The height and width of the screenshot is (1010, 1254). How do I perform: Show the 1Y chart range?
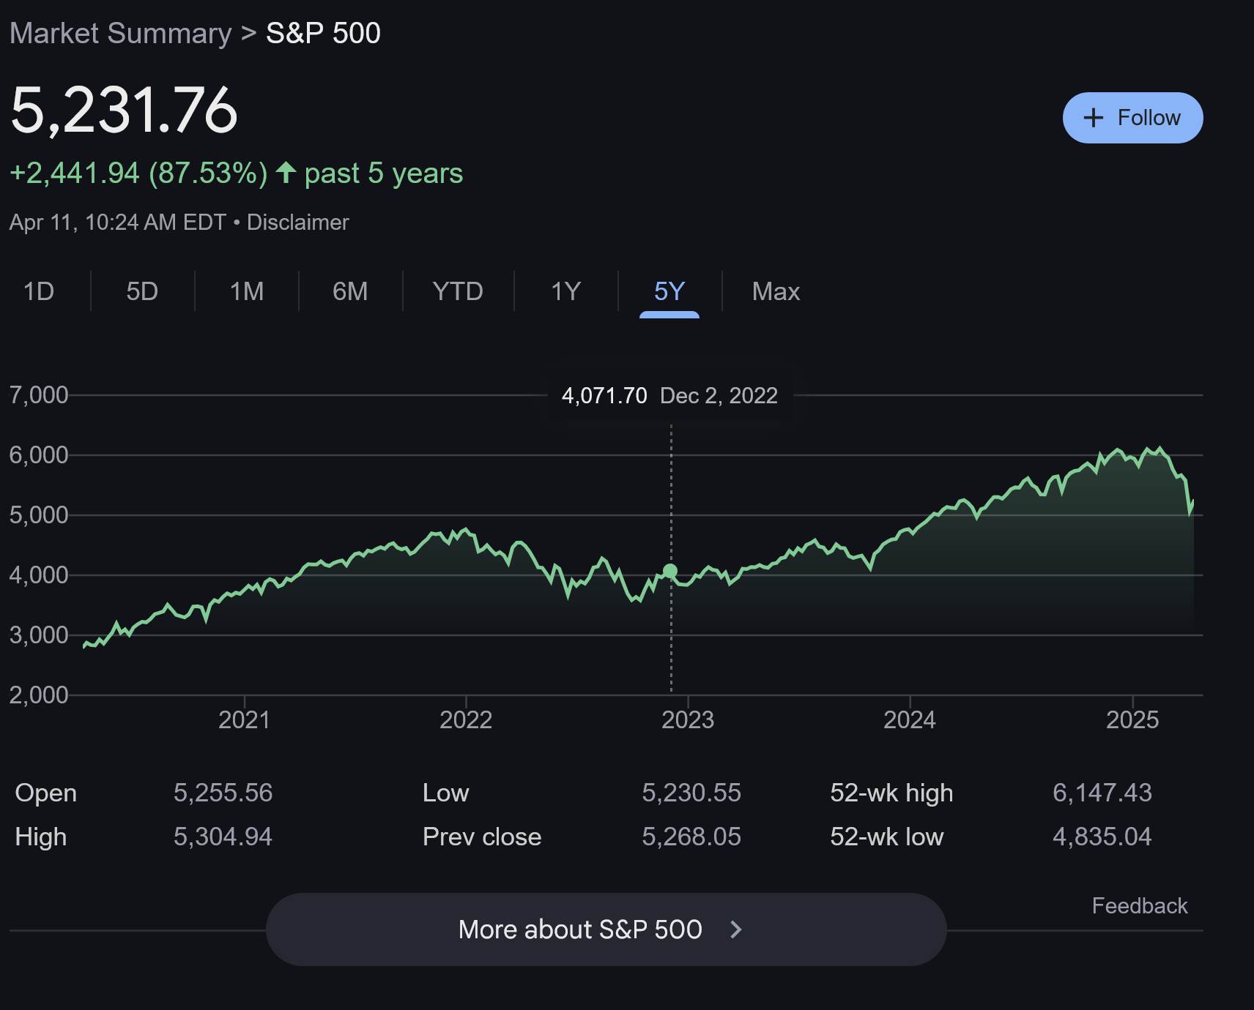point(565,291)
